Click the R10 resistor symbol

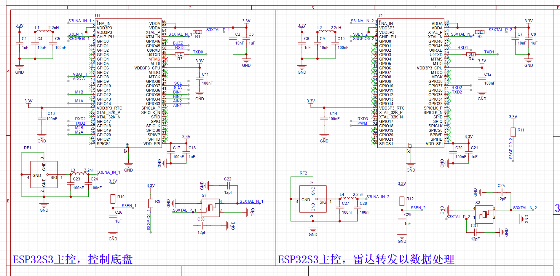pyautogui.click(x=113, y=199)
